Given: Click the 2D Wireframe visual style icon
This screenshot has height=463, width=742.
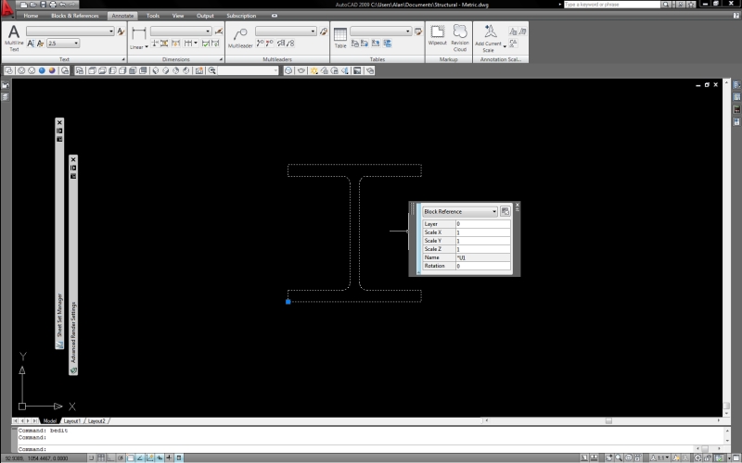Looking at the screenshot, I should (9, 70).
